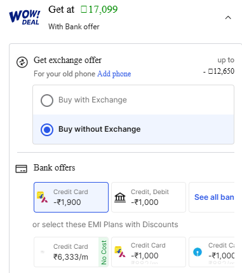This screenshot has width=242, height=273.
Task: Pick the Credit Card -₹1,000 EMI plan
Action: [149, 252]
